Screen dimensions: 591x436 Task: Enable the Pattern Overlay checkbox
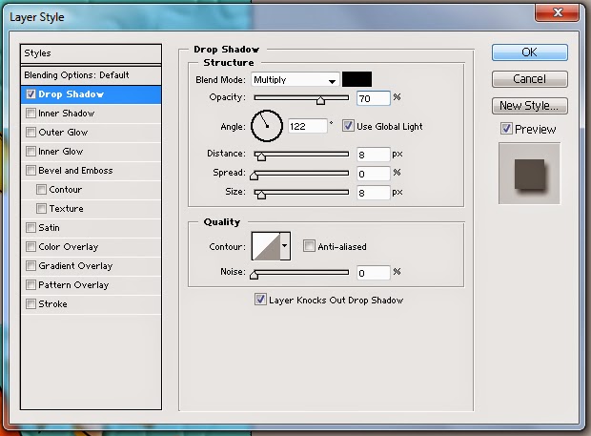click(31, 284)
